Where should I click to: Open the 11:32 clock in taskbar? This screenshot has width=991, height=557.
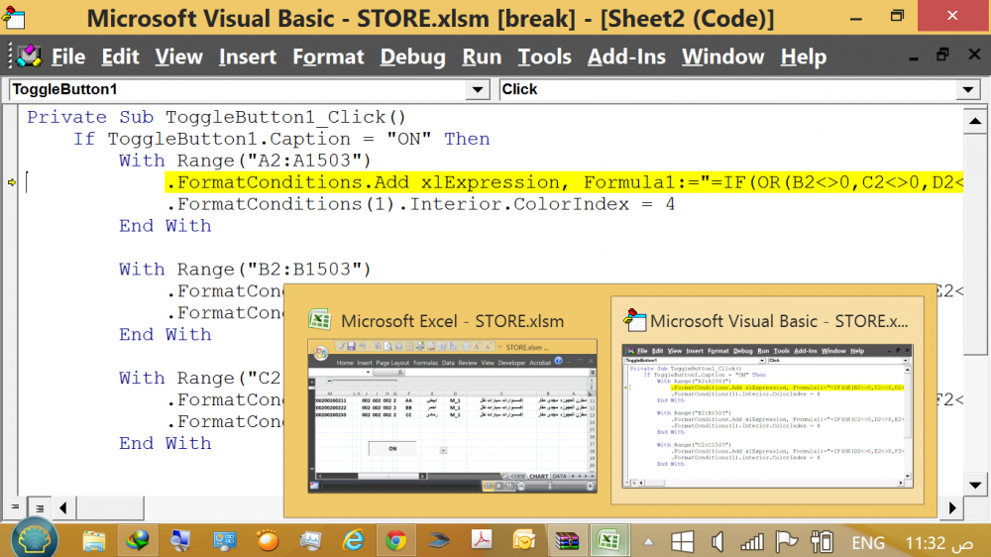coord(938,543)
